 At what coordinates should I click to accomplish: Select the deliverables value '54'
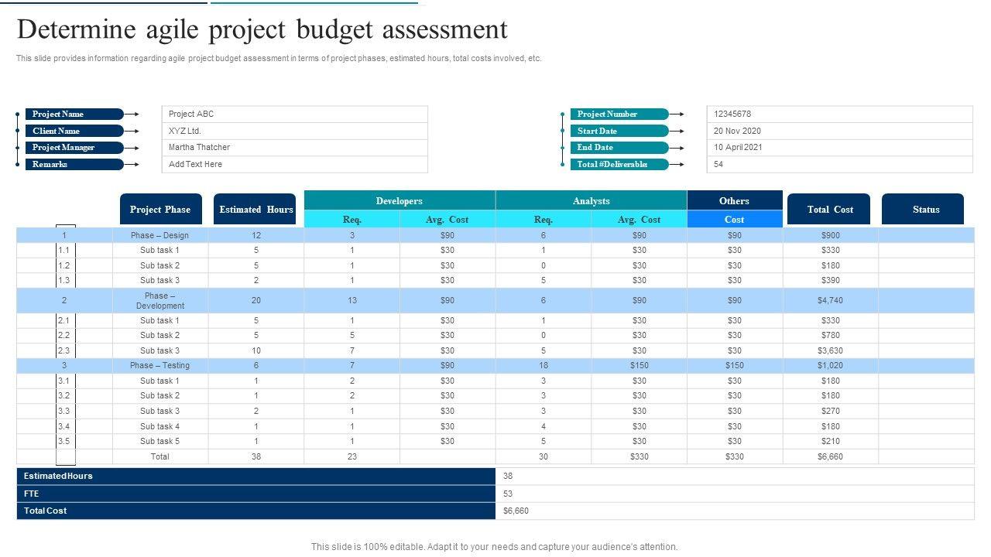tap(839, 164)
